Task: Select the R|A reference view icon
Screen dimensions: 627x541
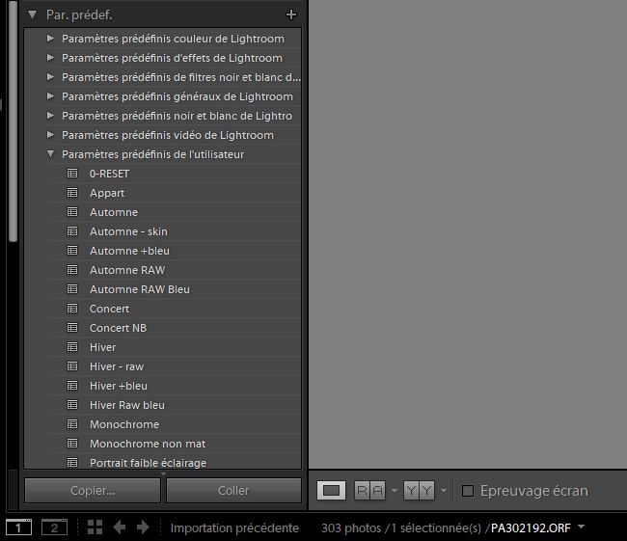Action: 369,490
